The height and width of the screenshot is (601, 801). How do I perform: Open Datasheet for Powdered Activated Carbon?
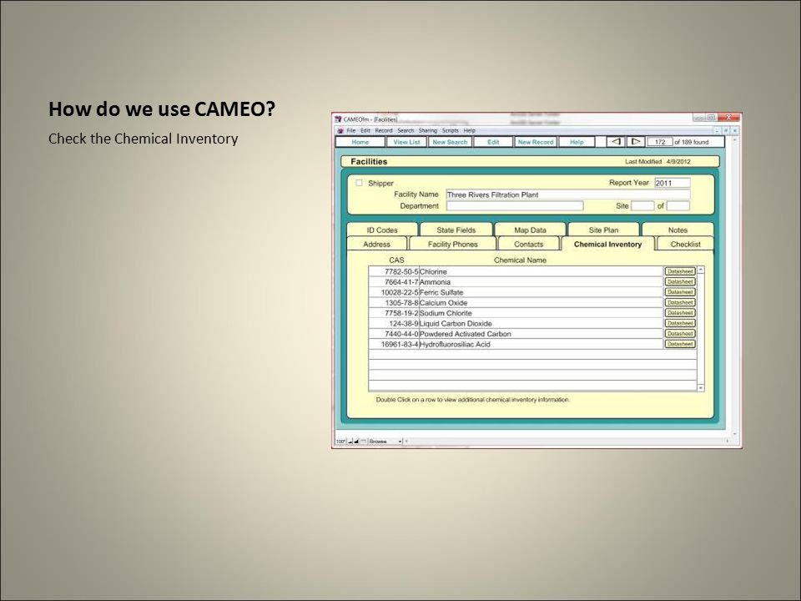(680, 334)
